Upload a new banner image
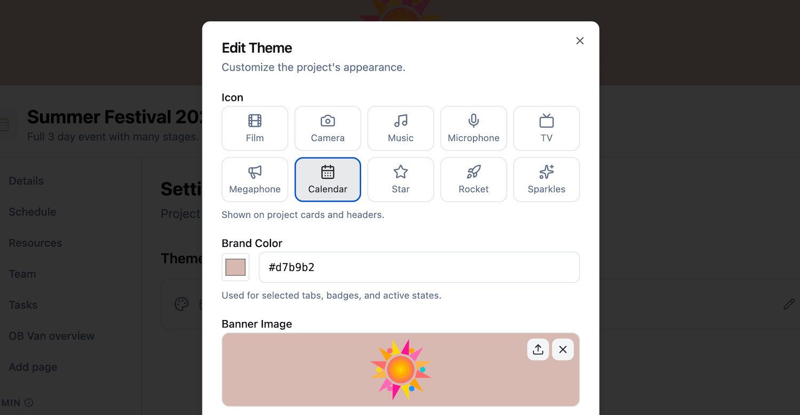 538,349
